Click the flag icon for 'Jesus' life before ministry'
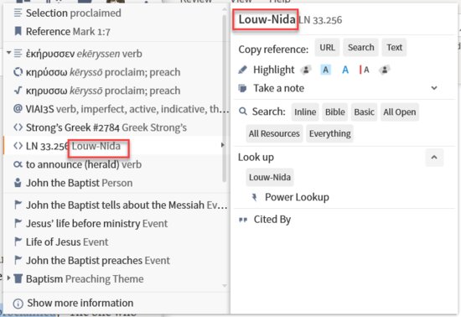The image size is (461, 317). coord(18,223)
